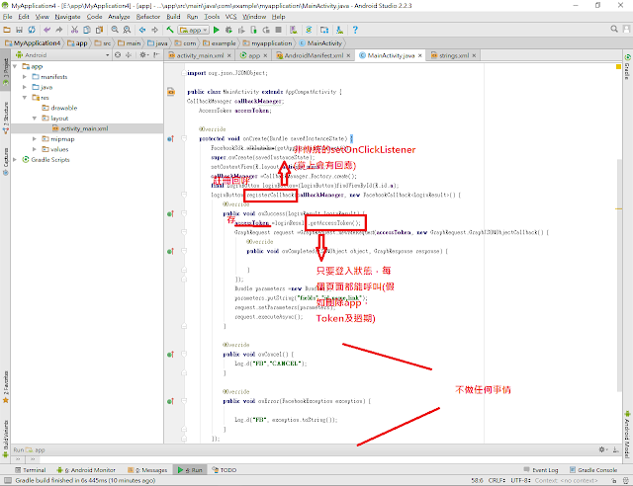Click the Undo arrow in toolbar
Viewport: 633px width, 486px height.
tap(47, 30)
